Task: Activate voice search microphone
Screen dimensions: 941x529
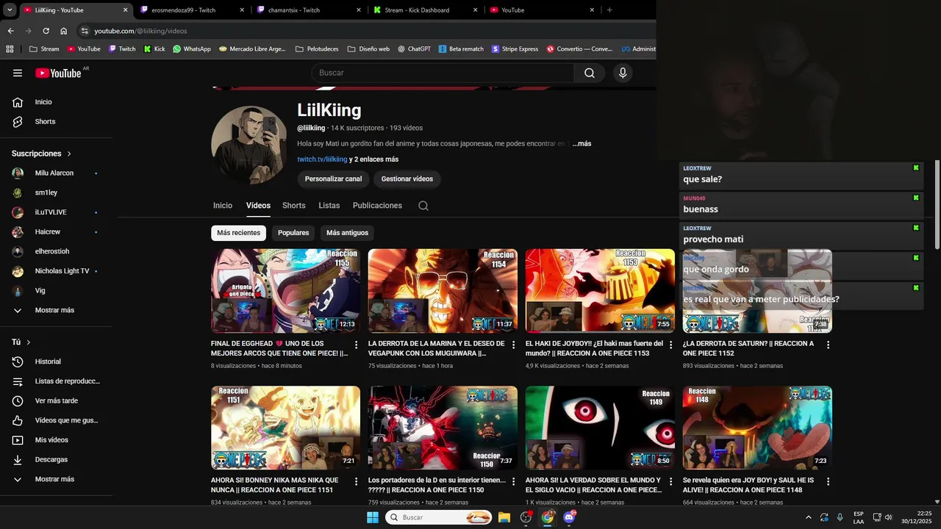Action: 623,73
